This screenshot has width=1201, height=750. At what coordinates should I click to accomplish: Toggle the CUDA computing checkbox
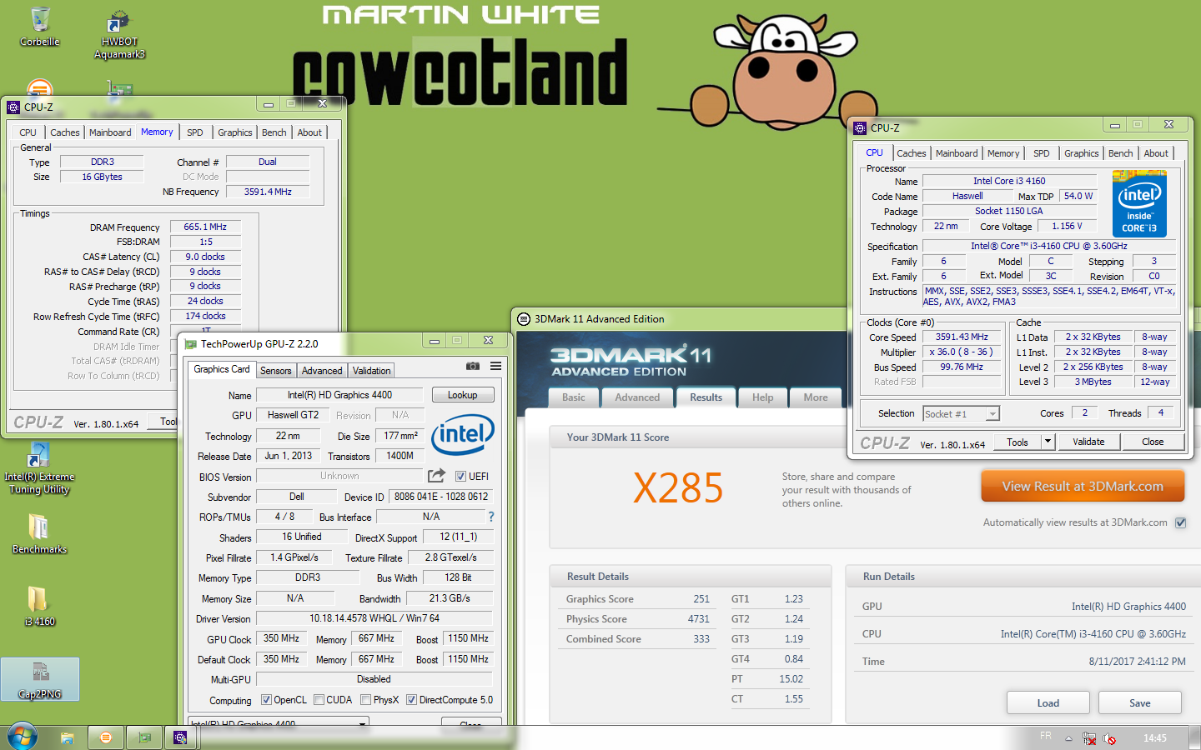[319, 700]
